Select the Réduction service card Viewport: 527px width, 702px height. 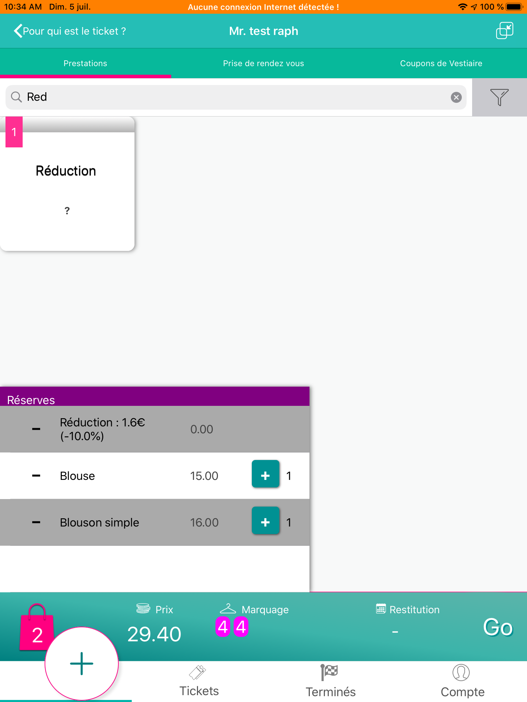coord(67,184)
